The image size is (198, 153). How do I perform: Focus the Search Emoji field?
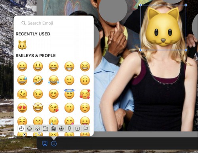point(53,23)
